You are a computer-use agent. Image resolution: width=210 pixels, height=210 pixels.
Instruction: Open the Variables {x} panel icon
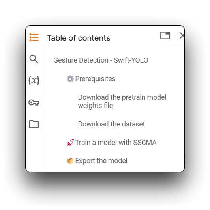pos(34,80)
